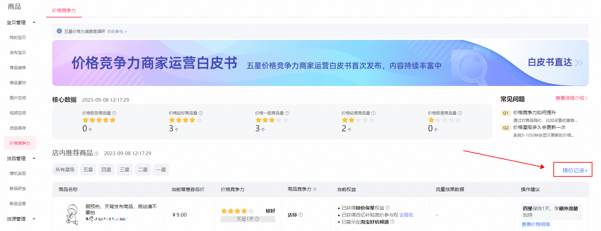
Task: Open 视频空间 in the sidebar
Action: tap(18, 113)
